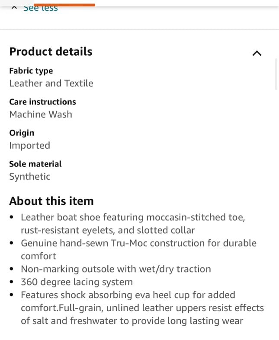The height and width of the screenshot is (340, 279).
Task: Select the Sole material label
Action: (35, 164)
